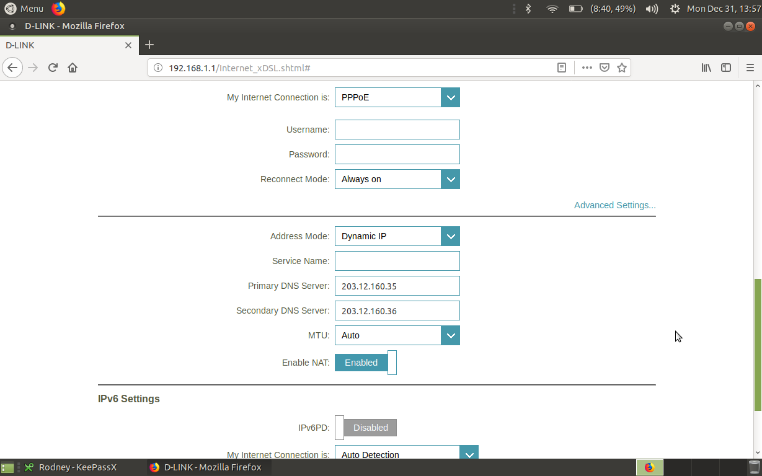The height and width of the screenshot is (476, 762).
Task: Open trash icon in bottom panel
Action: [754, 467]
